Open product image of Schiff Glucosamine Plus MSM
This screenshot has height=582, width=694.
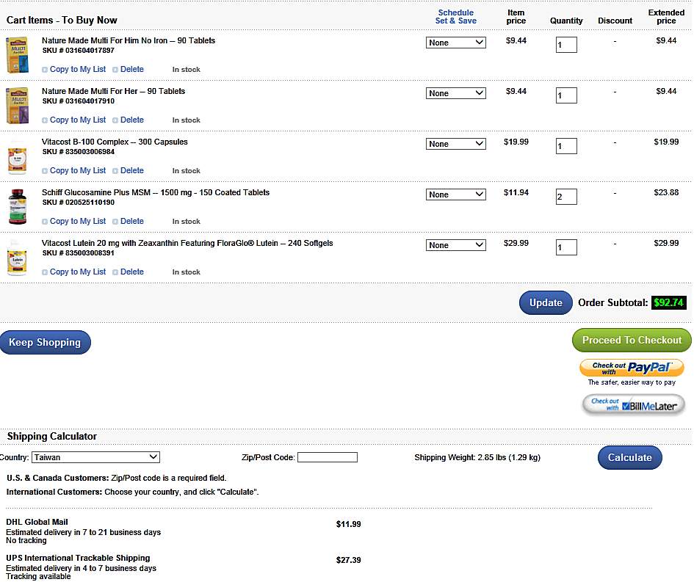point(18,207)
